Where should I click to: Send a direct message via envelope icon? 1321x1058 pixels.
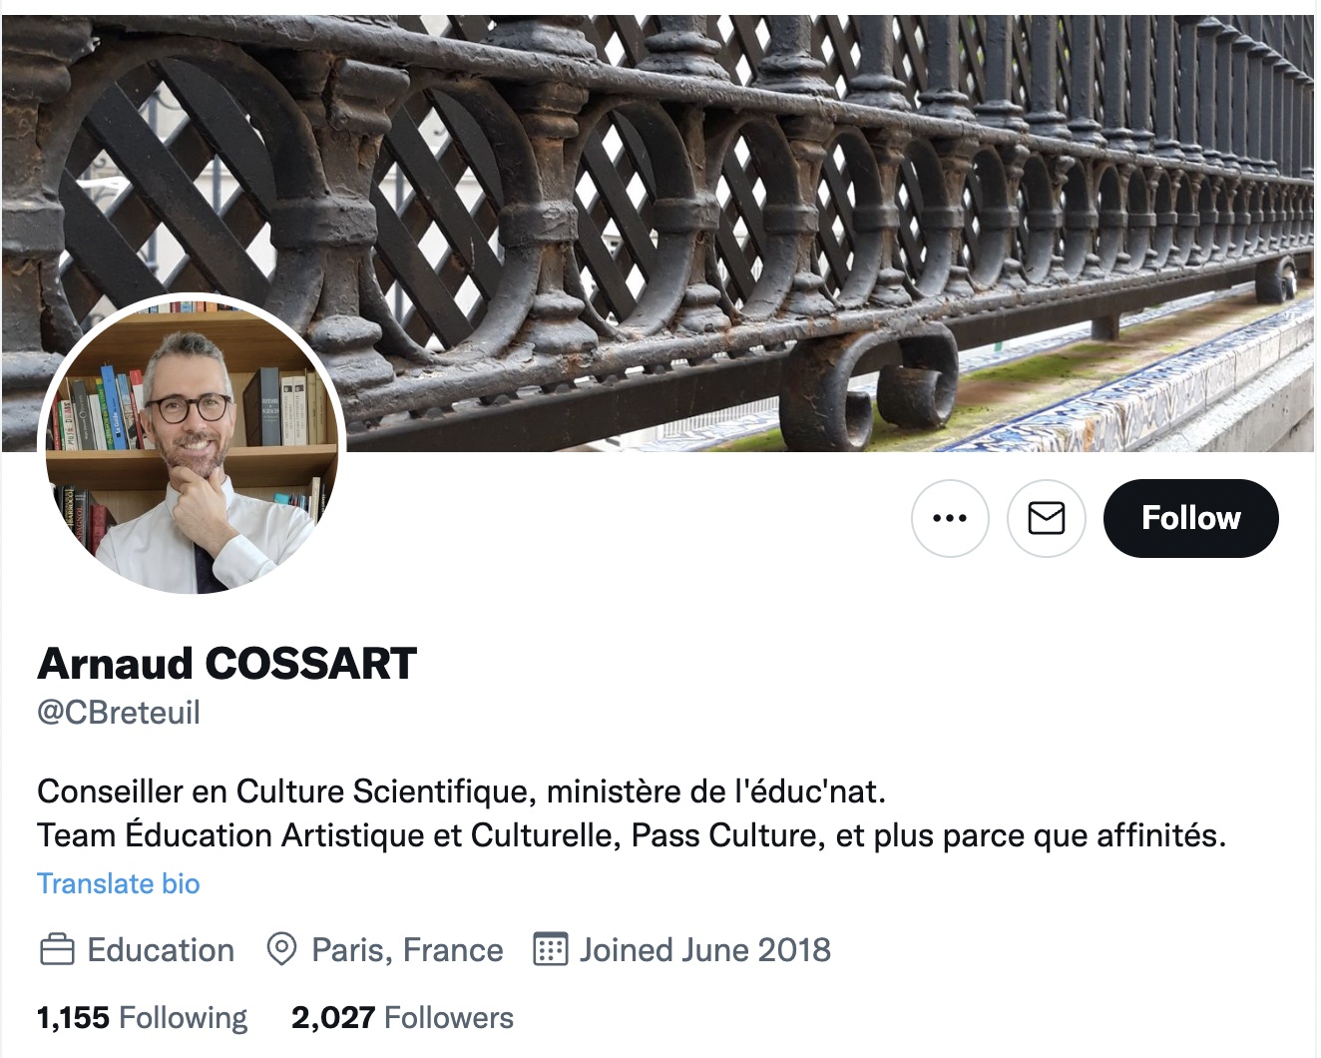pyautogui.click(x=1046, y=518)
